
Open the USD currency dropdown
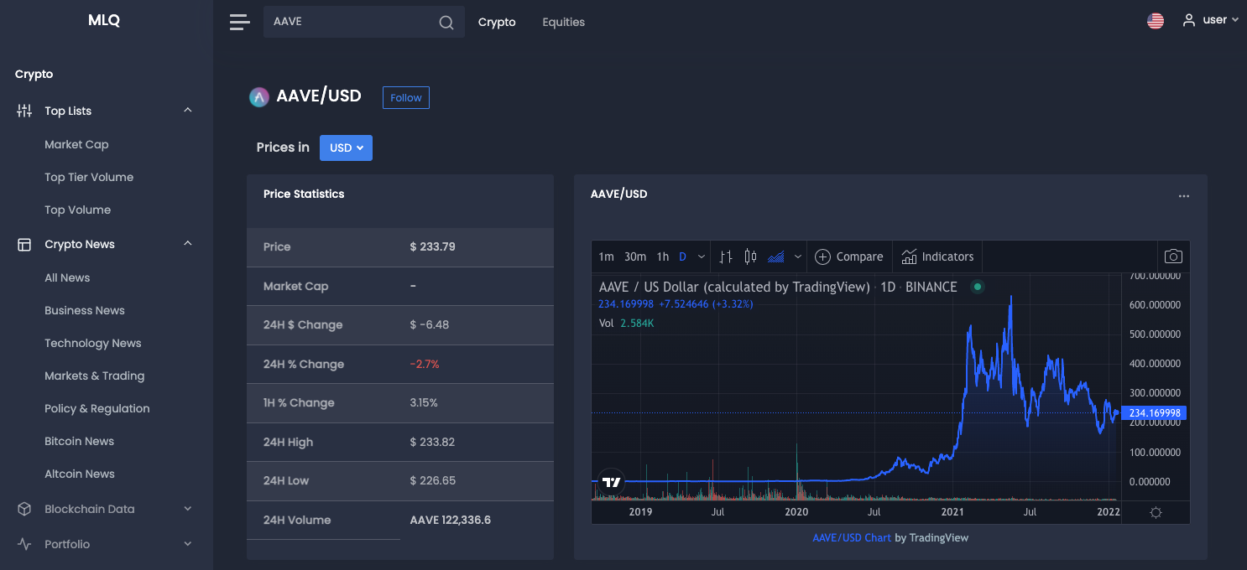click(346, 148)
